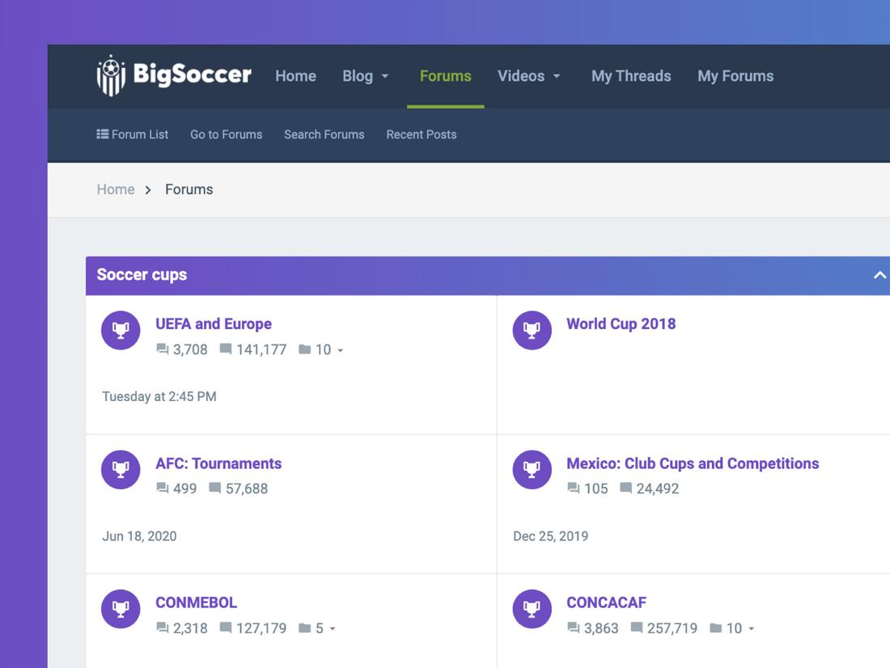Open the subforum dropdown next to CONMEBOL's 5
The height and width of the screenshot is (668, 890).
[333, 628]
